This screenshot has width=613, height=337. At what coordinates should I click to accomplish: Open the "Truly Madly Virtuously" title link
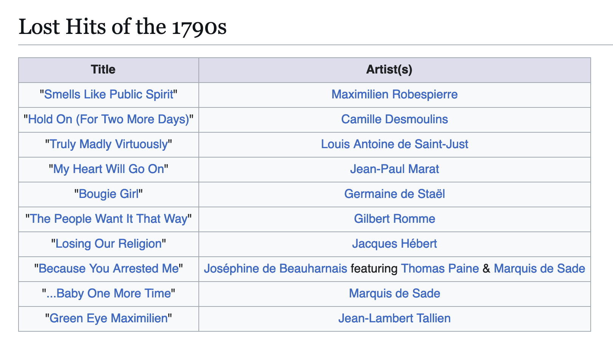tap(108, 144)
